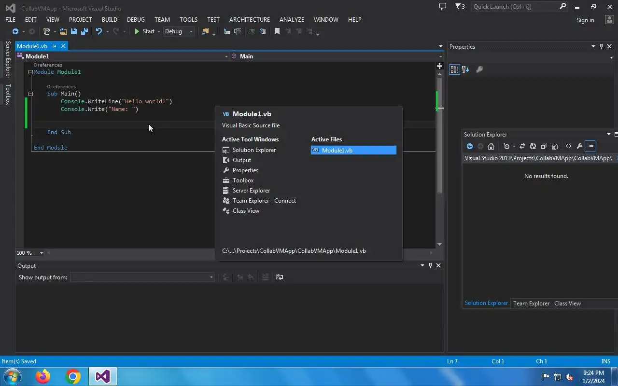Open the Start button dropdown arrow
Viewport: 618px width, 386px height.
158,31
